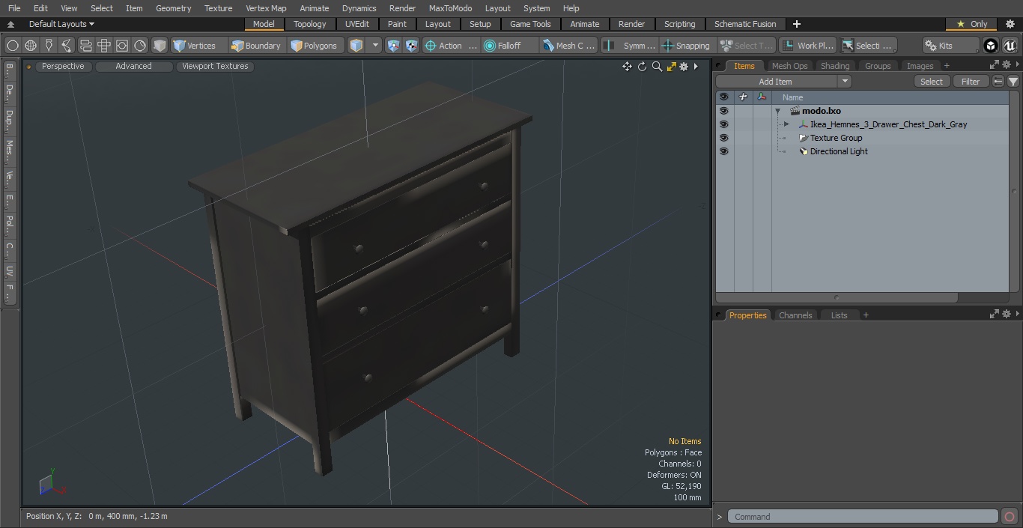Open the Geometry menu
Image resolution: width=1023 pixels, height=528 pixels.
point(173,8)
